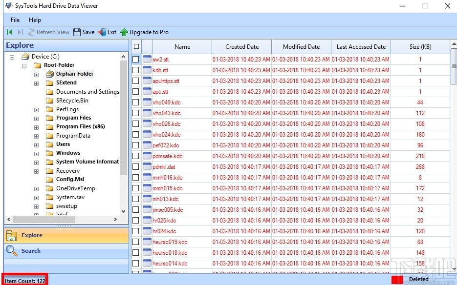Screen dimensions: 457x285
Task: Click the tree pane scroll-down arrow
Action: [x=123, y=211]
